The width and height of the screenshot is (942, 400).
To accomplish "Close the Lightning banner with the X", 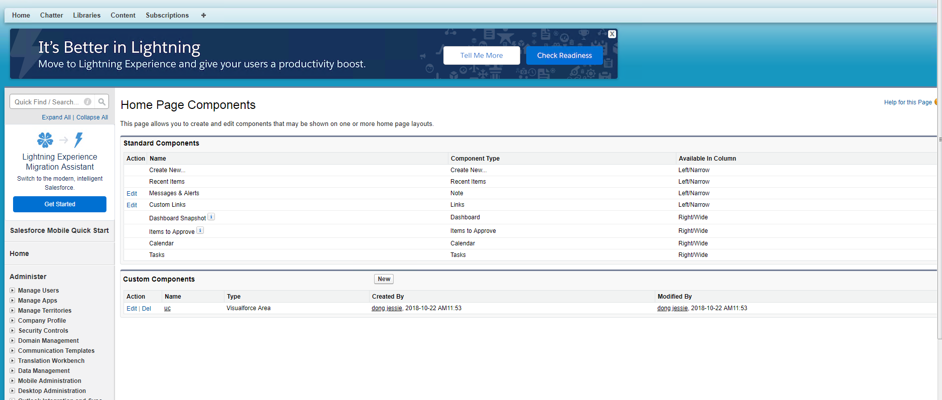I will pos(612,34).
